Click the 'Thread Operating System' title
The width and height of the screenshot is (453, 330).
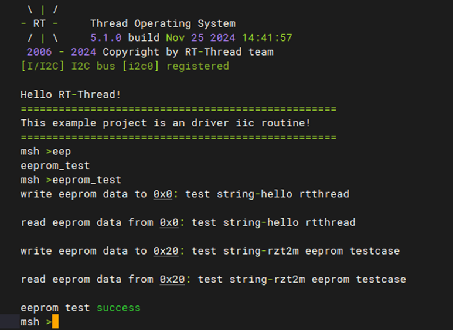[x=163, y=23]
